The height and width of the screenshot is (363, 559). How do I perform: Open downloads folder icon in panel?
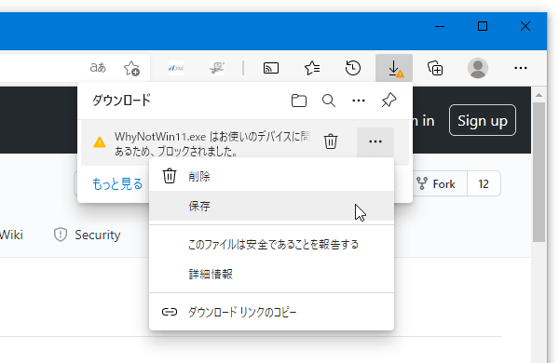click(299, 101)
